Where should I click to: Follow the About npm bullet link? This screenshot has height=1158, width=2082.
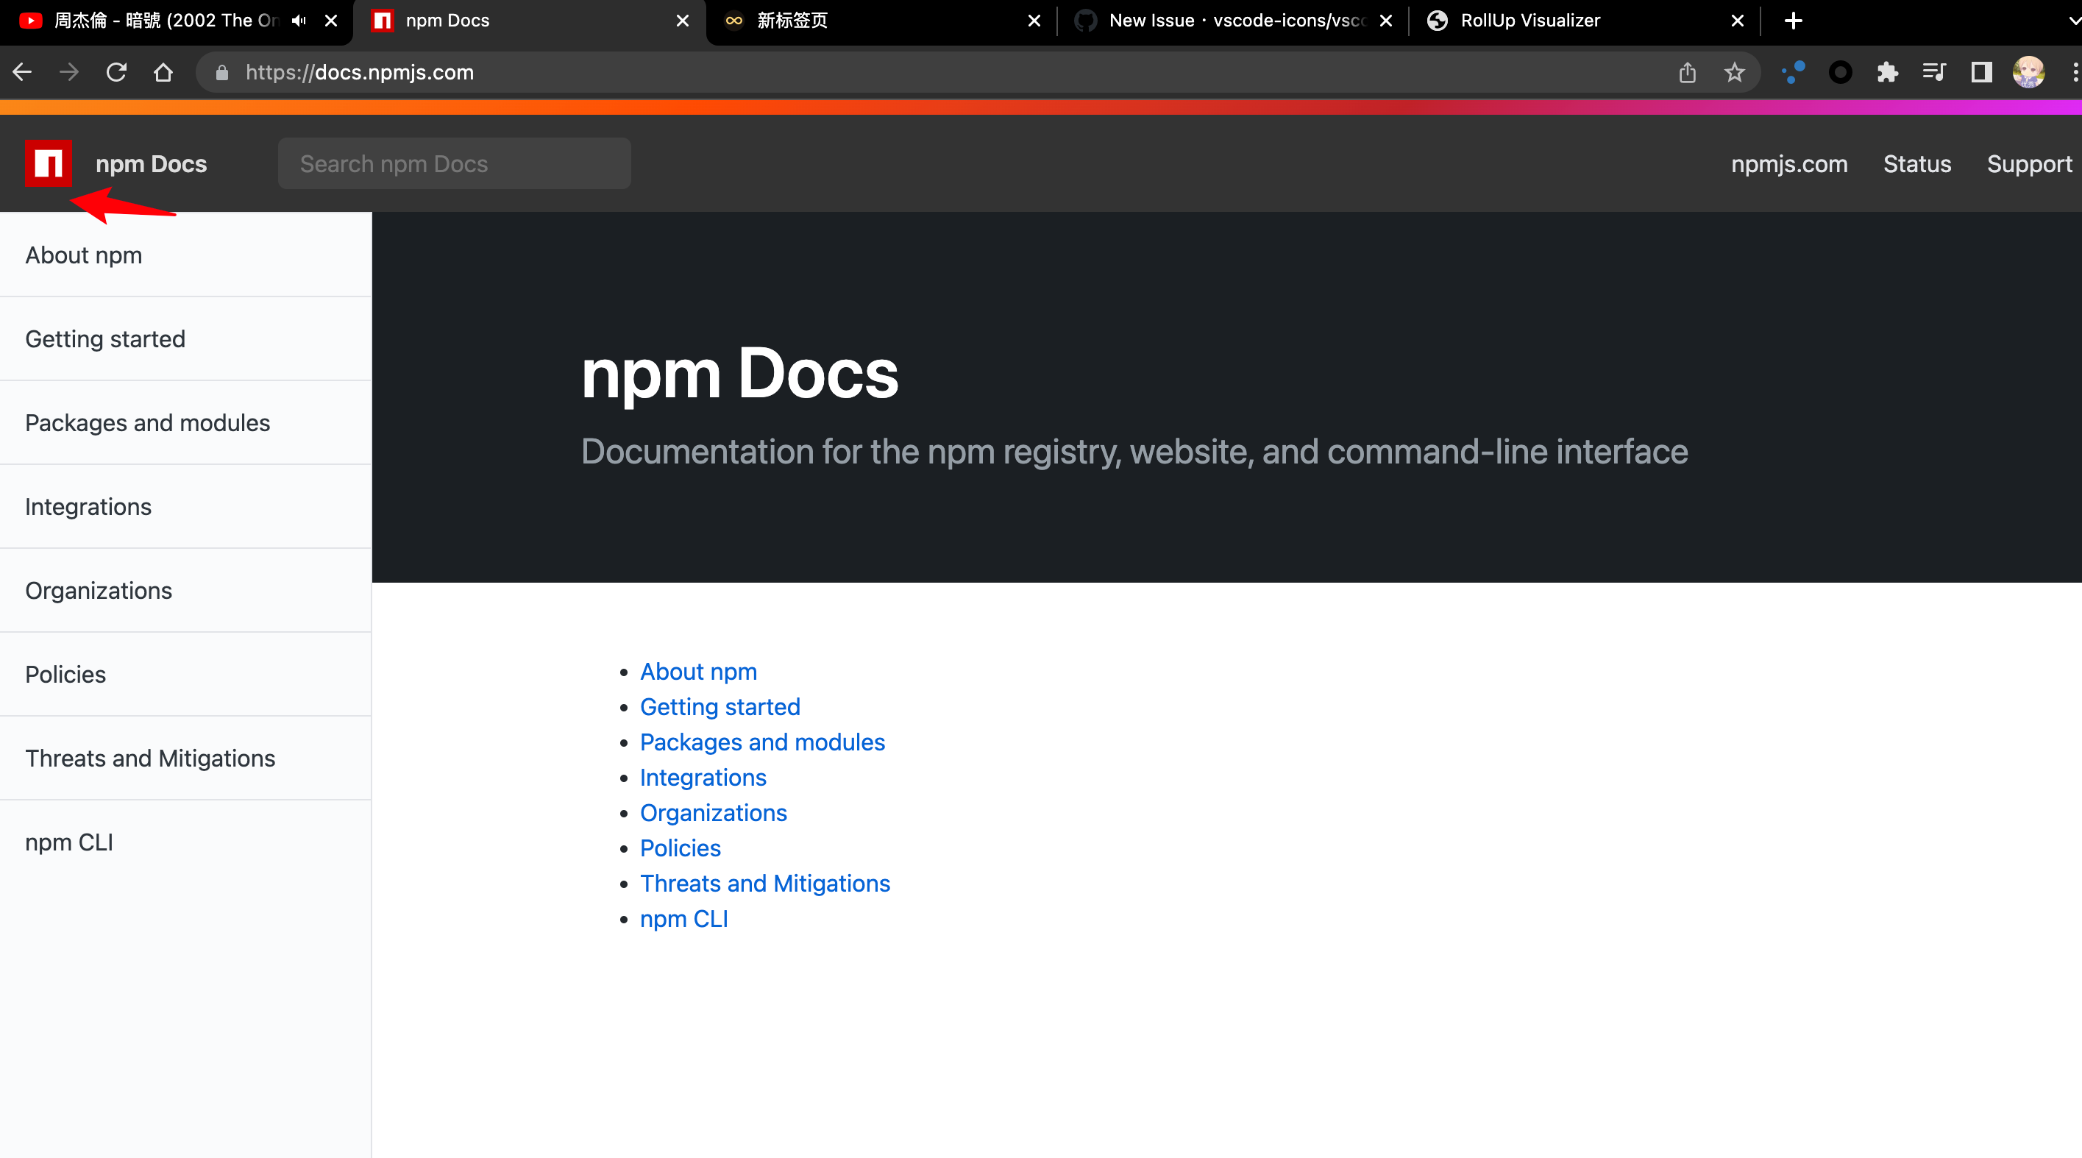(x=698, y=672)
